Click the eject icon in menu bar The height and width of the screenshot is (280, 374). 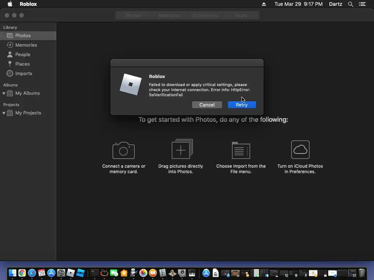(x=264, y=4)
